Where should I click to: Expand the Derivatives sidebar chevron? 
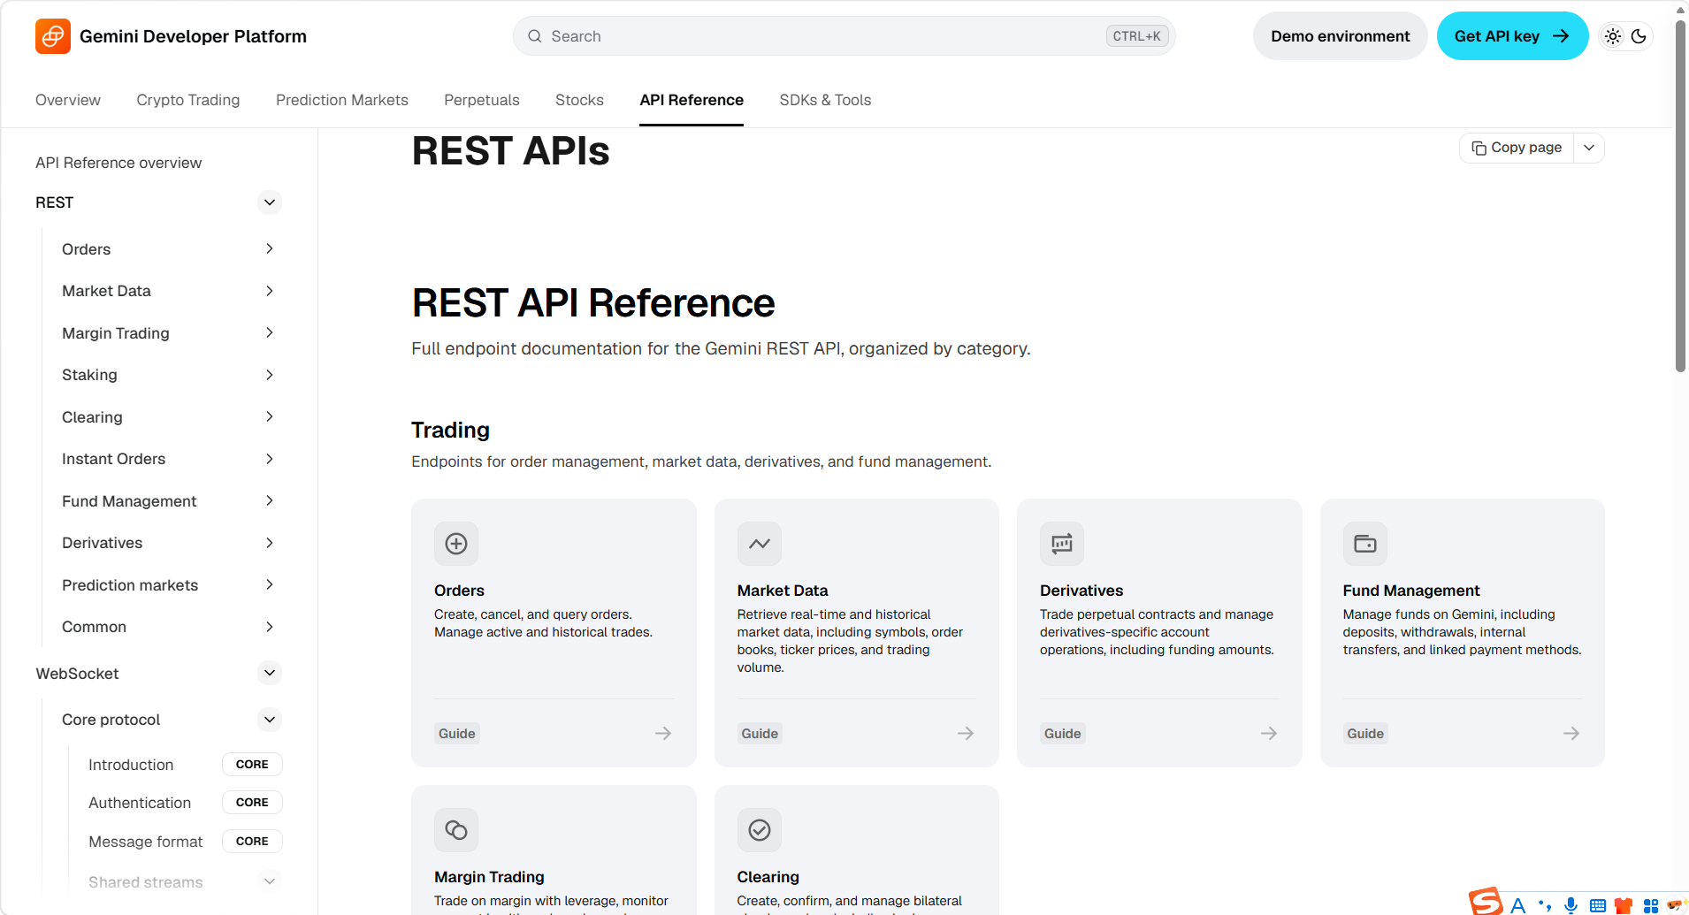270,543
